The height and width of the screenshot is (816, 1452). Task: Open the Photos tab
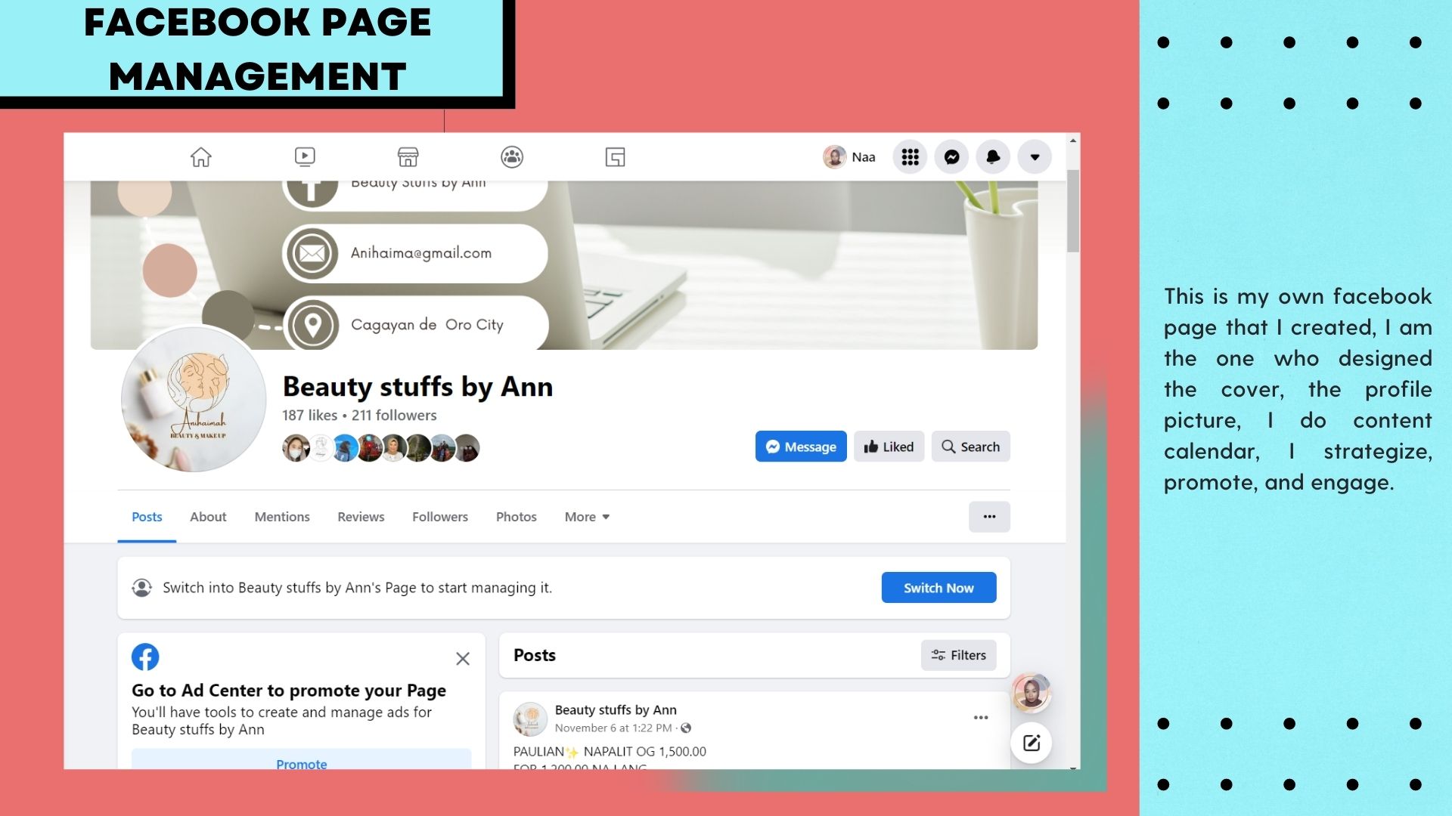tap(516, 517)
